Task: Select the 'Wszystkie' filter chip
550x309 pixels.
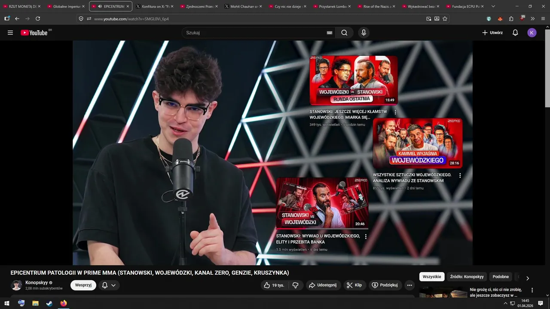Action: (432, 277)
